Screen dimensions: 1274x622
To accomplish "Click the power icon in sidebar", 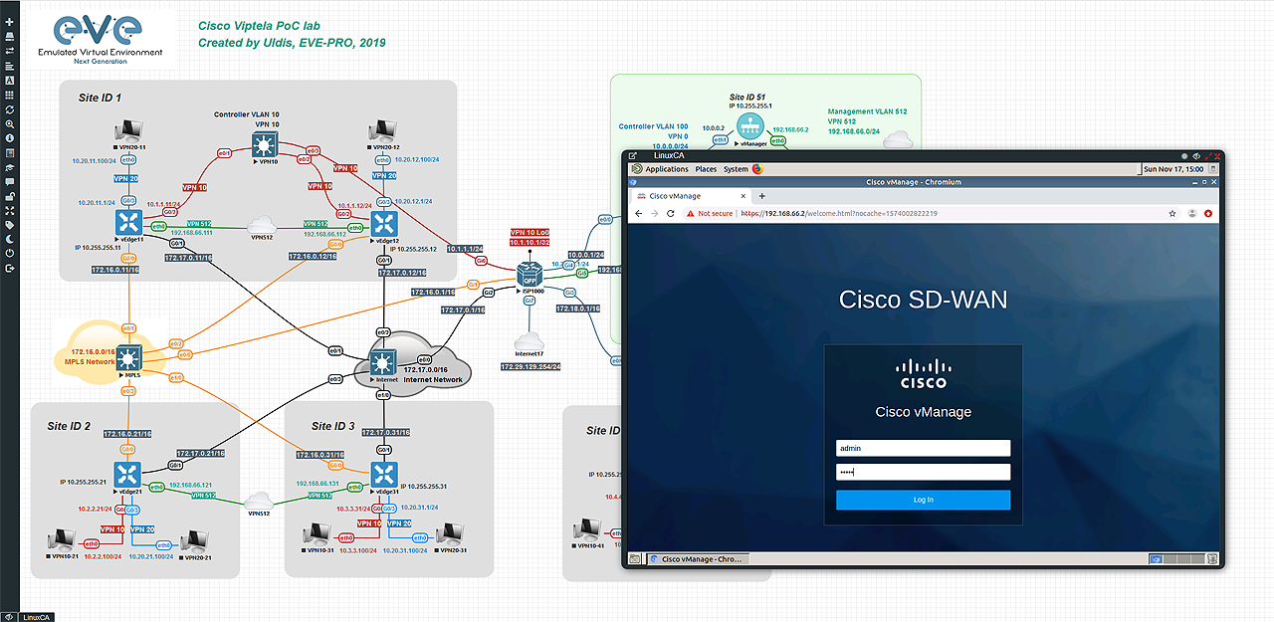I will click(x=9, y=253).
